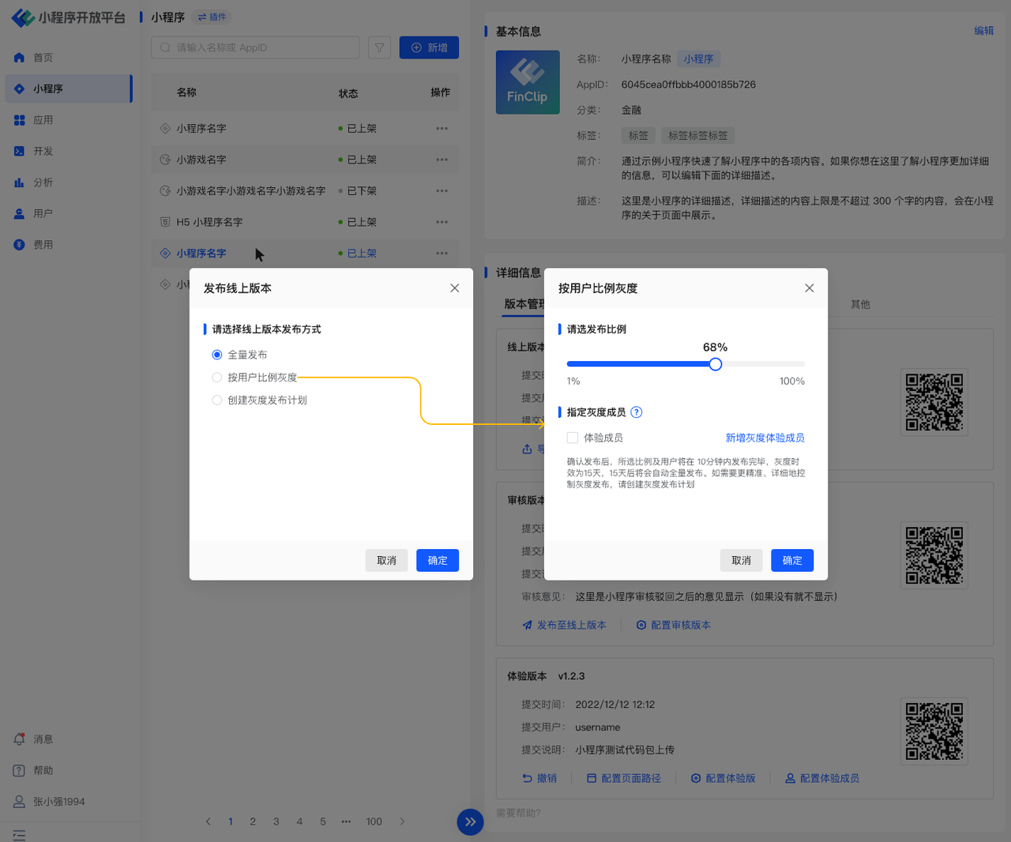Screen dimensions: 1011x842
Task: Click the blue double-arrow expand button
Action: [470, 821]
